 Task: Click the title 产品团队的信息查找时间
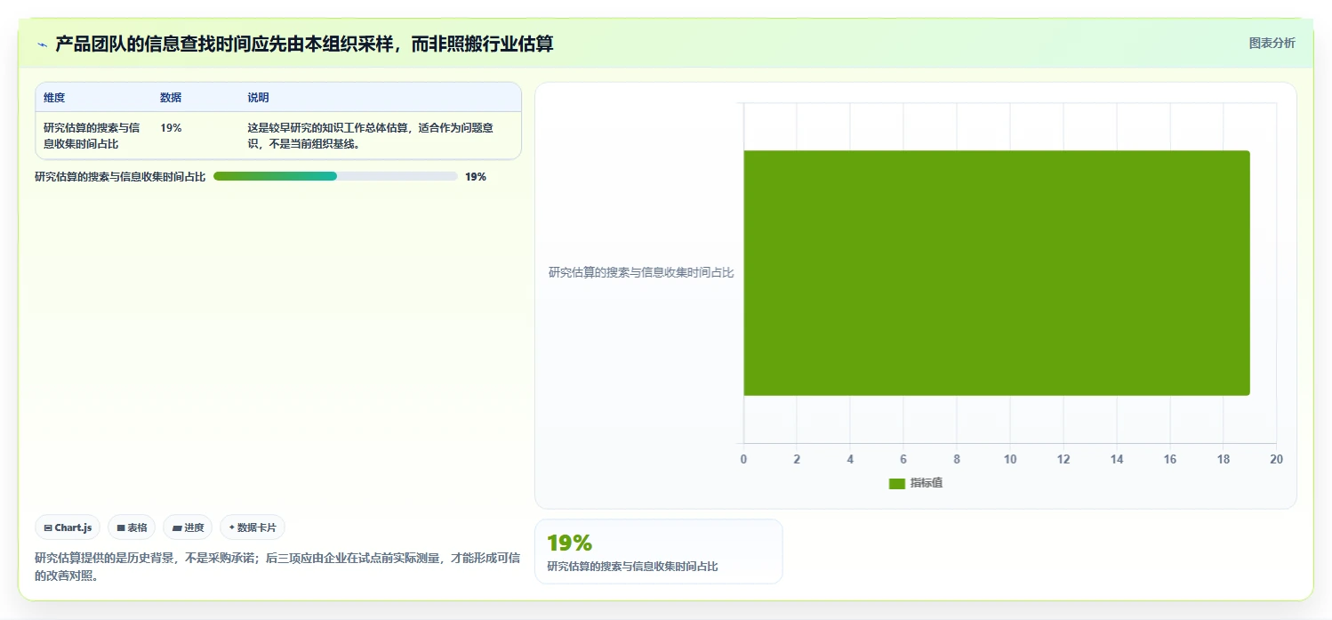click(x=304, y=44)
